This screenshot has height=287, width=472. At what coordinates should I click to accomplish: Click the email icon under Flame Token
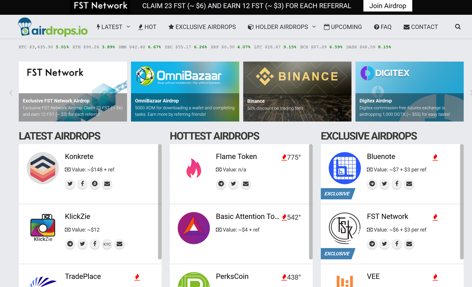click(x=246, y=184)
